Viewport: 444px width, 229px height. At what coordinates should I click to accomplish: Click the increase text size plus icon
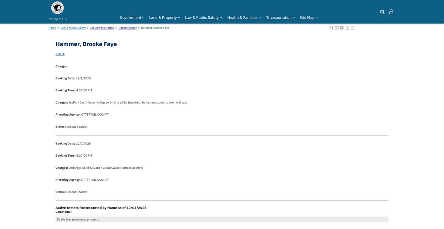click(x=347, y=28)
